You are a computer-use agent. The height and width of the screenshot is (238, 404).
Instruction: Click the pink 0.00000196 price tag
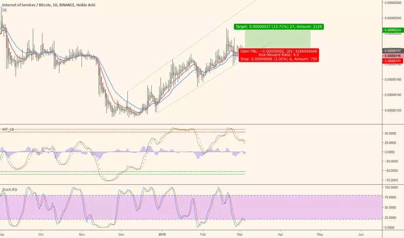393,56
